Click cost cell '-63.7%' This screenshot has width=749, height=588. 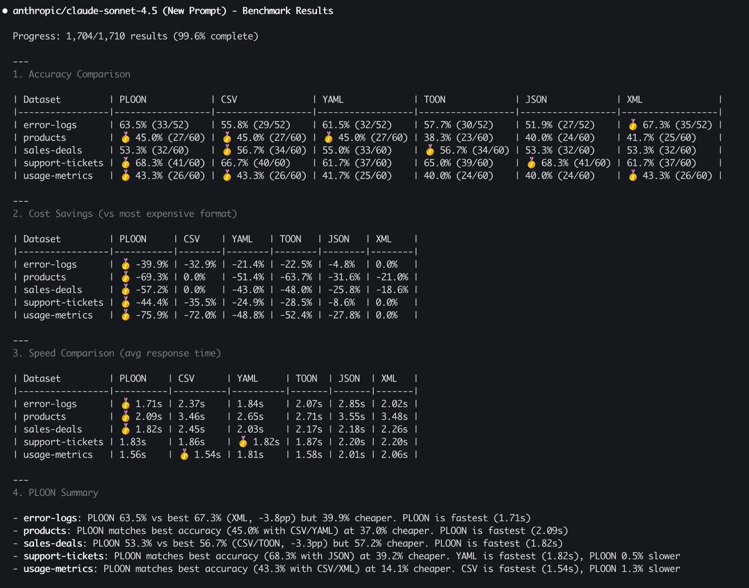[x=296, y=277]
